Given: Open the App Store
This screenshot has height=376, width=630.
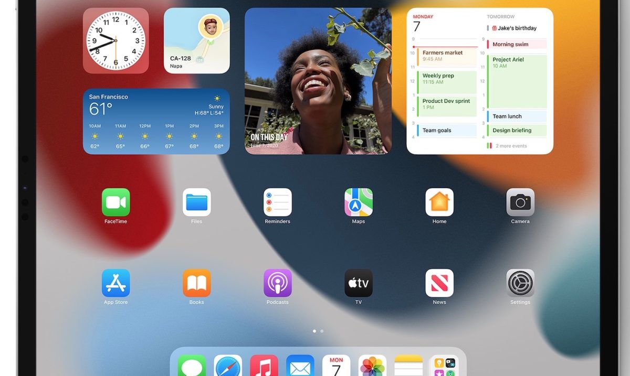Looking at the screenshot, I should (x=115, y=283).
